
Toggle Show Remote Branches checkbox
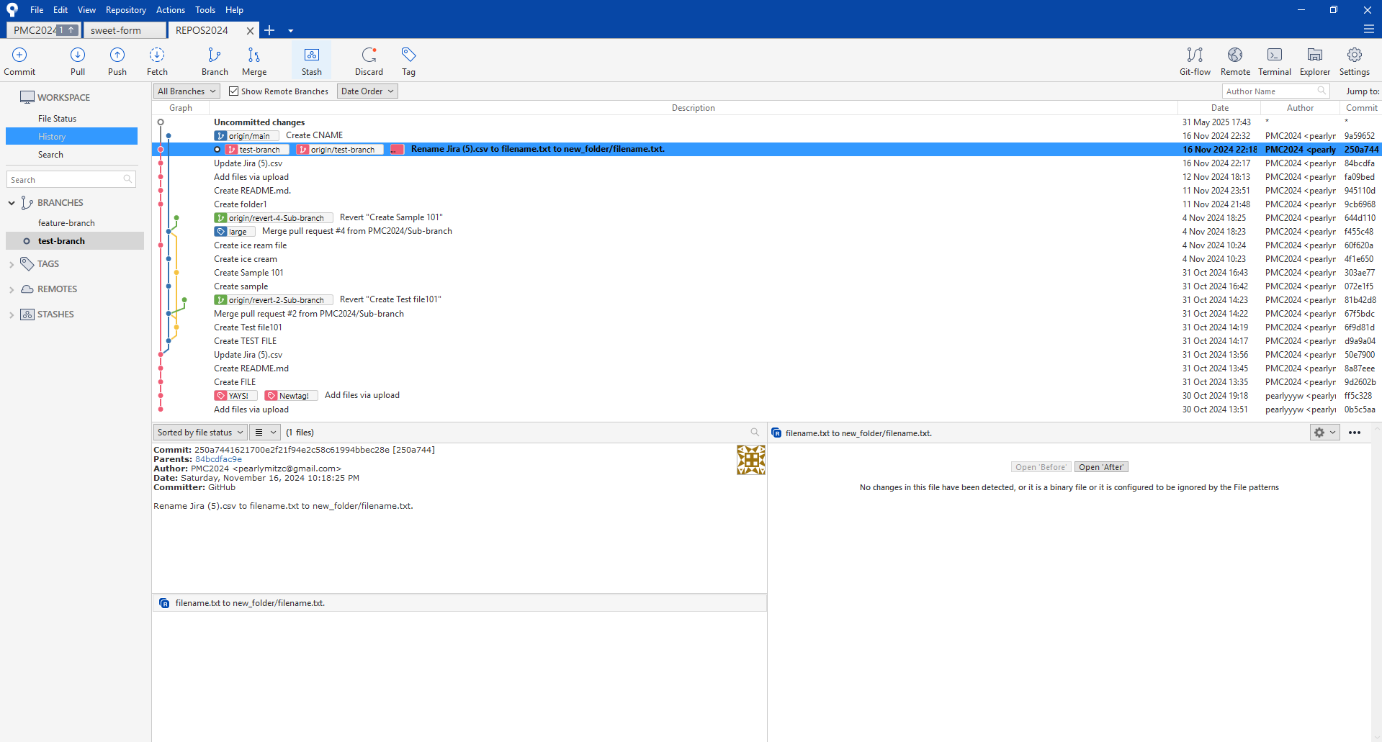[x=234, y=91]
